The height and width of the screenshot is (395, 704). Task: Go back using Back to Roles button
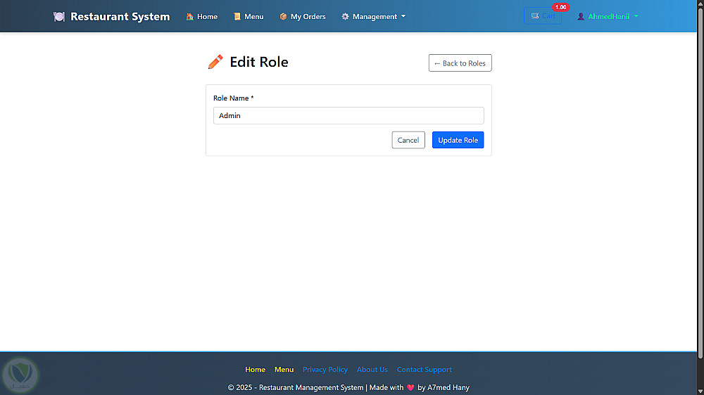click(460, 63)
